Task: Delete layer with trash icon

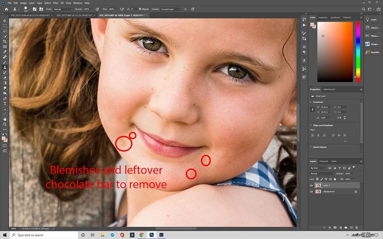Action: (x=357, y=228)
